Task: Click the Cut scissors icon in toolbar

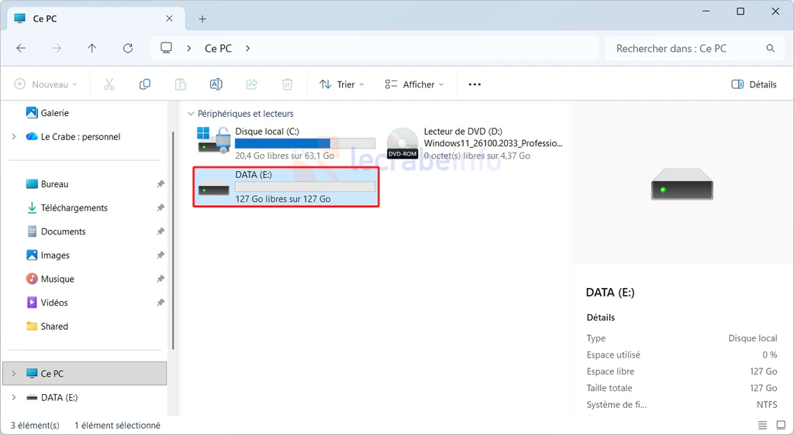Action: tap(109, 84)
